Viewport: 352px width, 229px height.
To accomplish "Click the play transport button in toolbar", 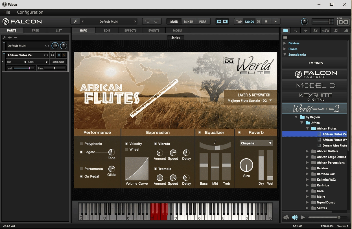I will (276, 21).
